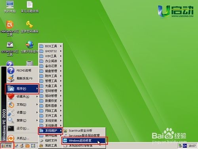Choose Windows启动修复 in the submenu
Screen dimensions: 198x149
84,141
